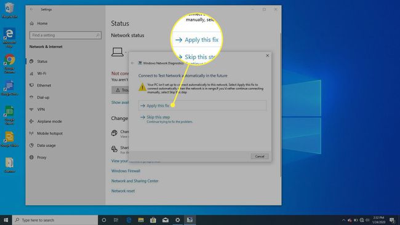Click the search magnifier in Find a setting
Image resolution: width=400 pixels, height=225 pixels.
98,35
